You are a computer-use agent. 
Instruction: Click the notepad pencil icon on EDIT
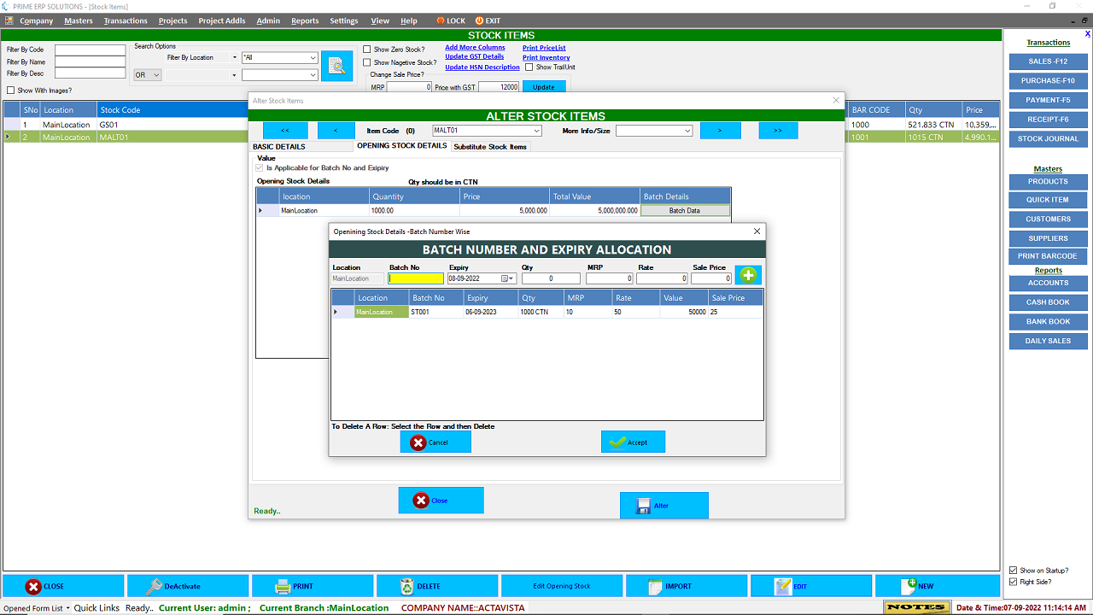782,587
